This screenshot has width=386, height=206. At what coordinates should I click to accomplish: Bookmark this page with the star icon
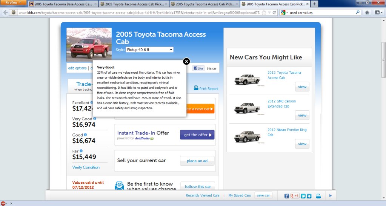pyautogui.click(x=264, y=12)
